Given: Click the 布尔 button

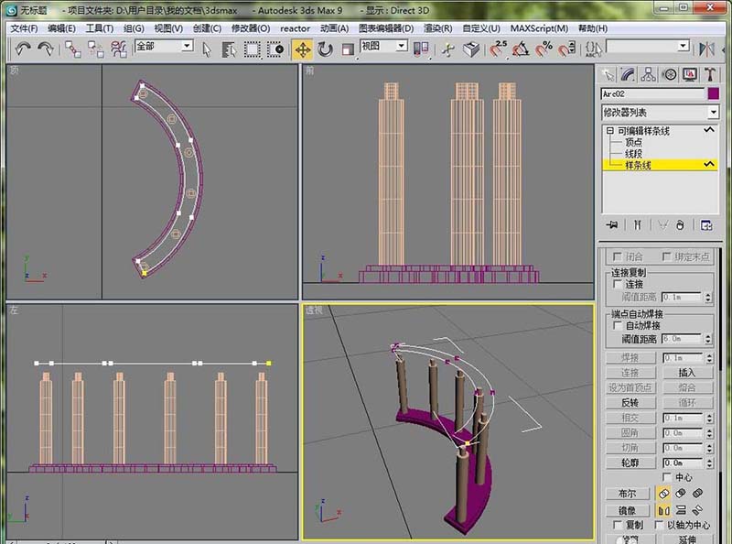Looking at the screenshot, I should (x=628, y=494).
